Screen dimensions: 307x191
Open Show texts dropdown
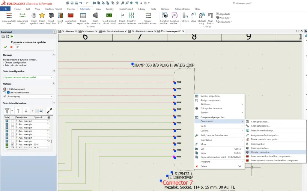pyautogui.click(x=224, y=22)
